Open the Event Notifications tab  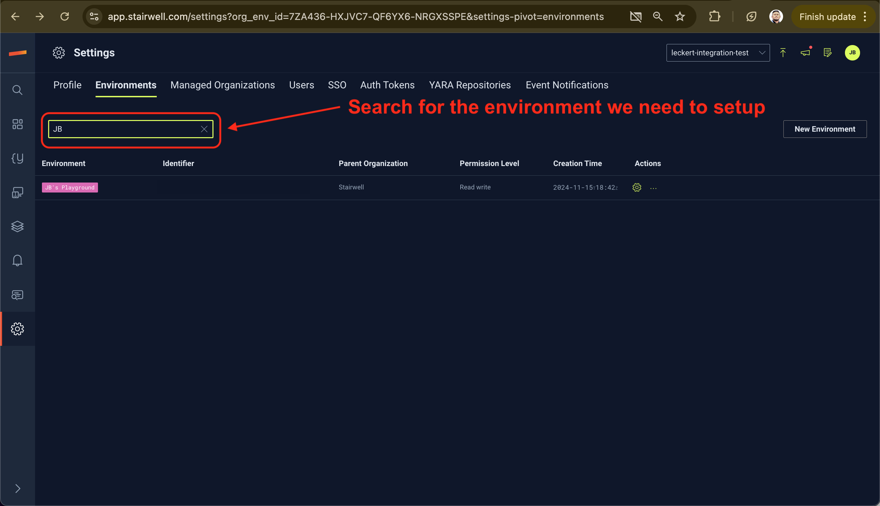pos(567,85)
